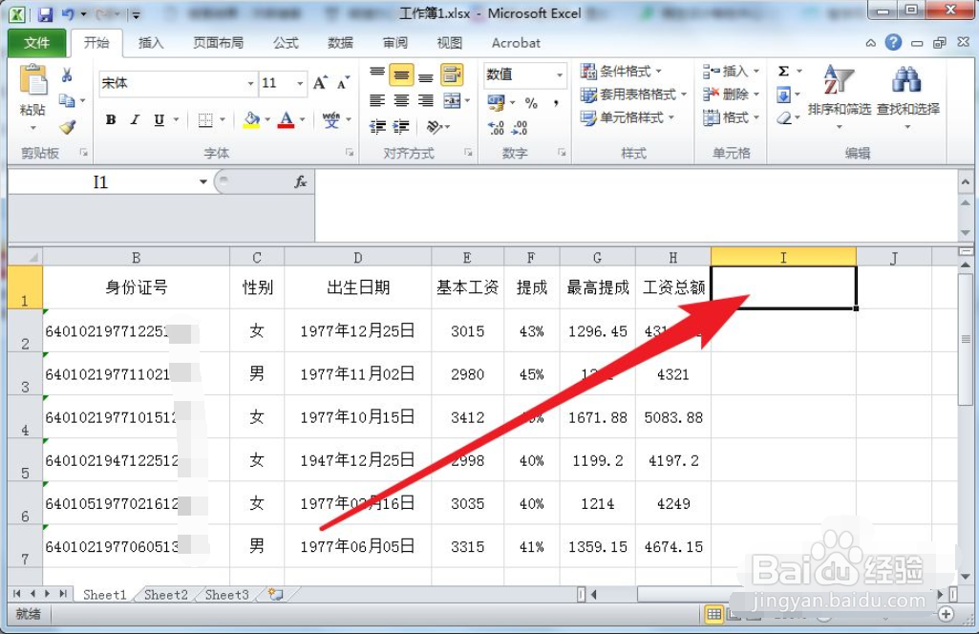Click the increase decimal icon
This screenshot has width=979, height=634.
[x=495, y=126]
